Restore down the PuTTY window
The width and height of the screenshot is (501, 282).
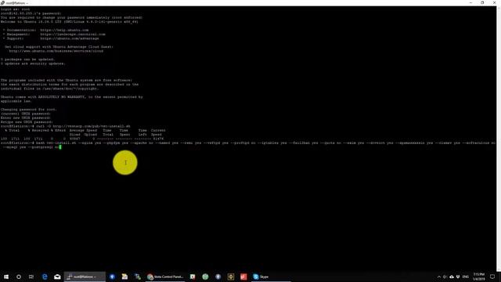click(x=482, y=3)
